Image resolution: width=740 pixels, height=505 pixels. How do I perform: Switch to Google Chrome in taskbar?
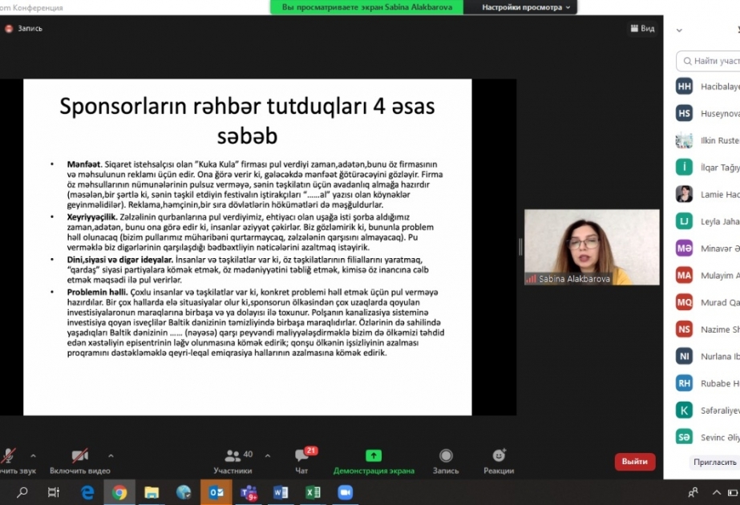[x=119, y=493]
